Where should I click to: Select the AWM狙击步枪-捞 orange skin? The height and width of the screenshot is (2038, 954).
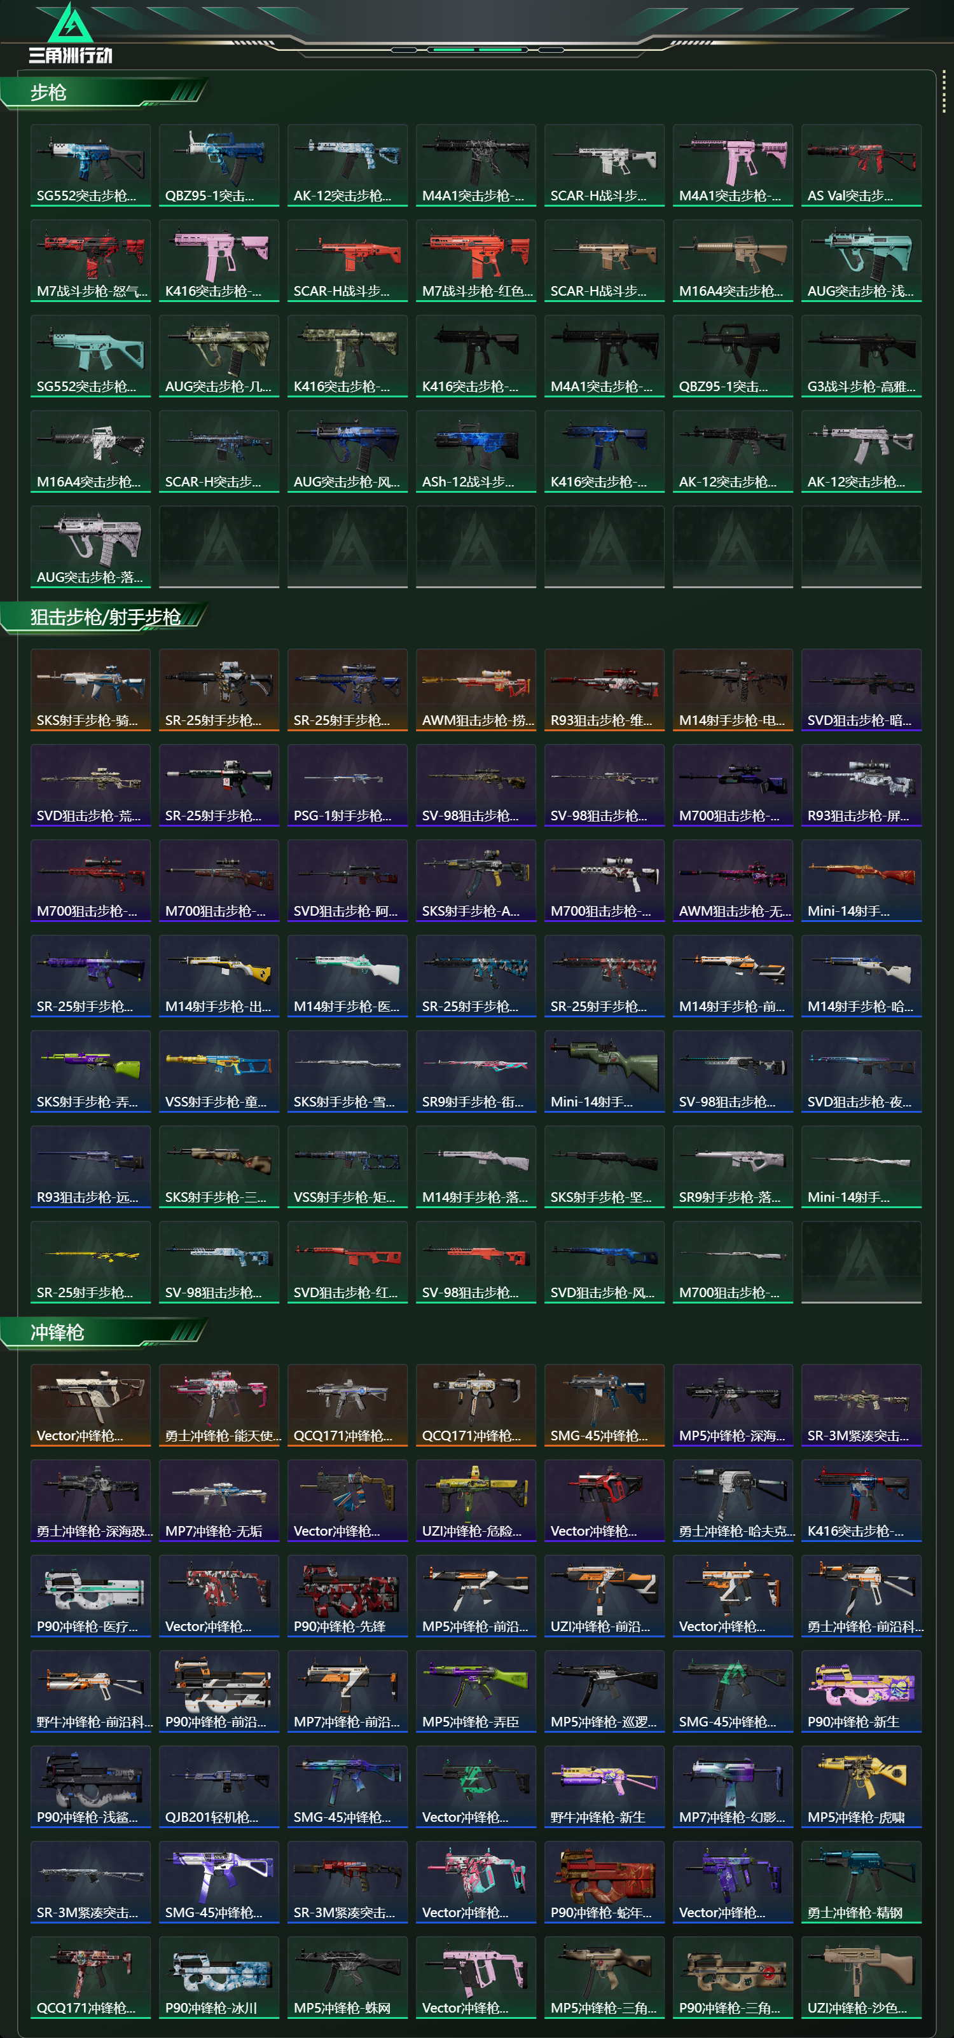(x=476, y=690)
